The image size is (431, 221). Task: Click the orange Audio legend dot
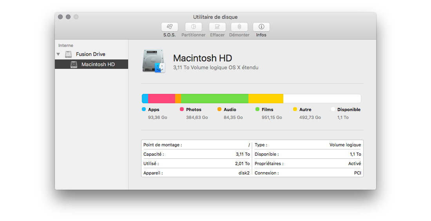219,109
